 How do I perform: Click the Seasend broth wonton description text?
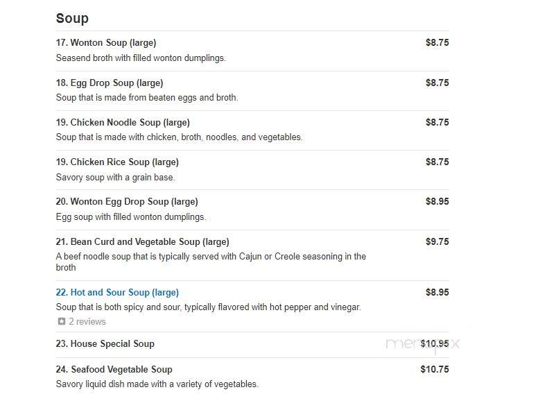tap(141, 58)
